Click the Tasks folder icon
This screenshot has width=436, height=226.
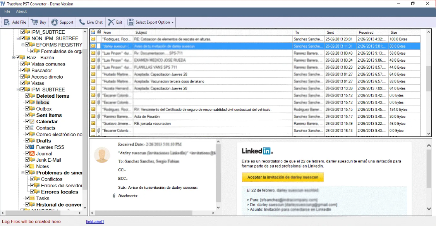click(32, 198)
